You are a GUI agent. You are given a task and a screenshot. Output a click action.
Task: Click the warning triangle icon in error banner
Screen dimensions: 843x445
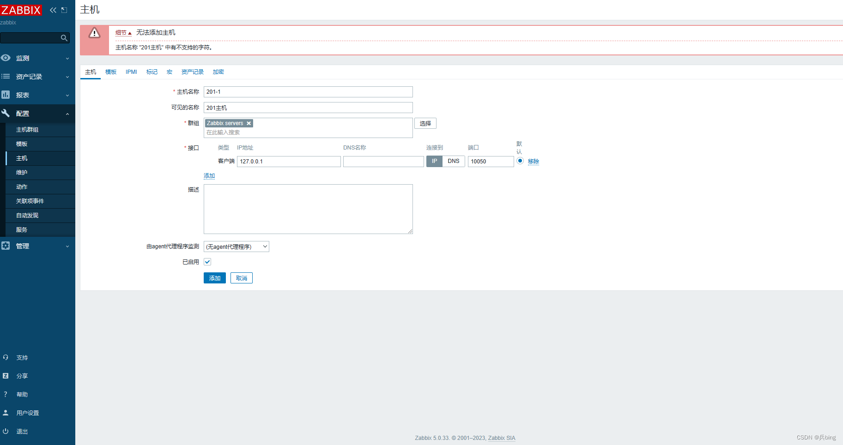coord(95,33)
